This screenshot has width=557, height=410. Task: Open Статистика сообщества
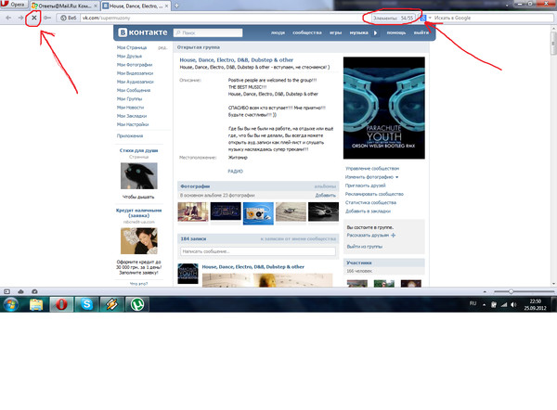coord(370,202)
